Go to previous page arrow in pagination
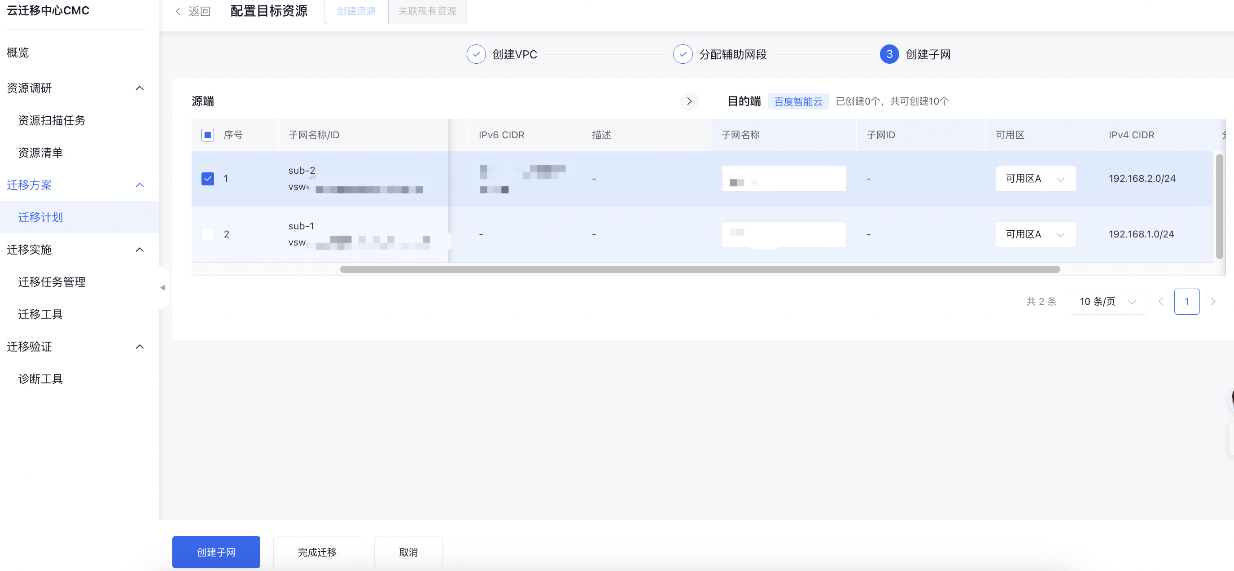The height and width of the screenshot is (571, 1234). pos(1161,301)
